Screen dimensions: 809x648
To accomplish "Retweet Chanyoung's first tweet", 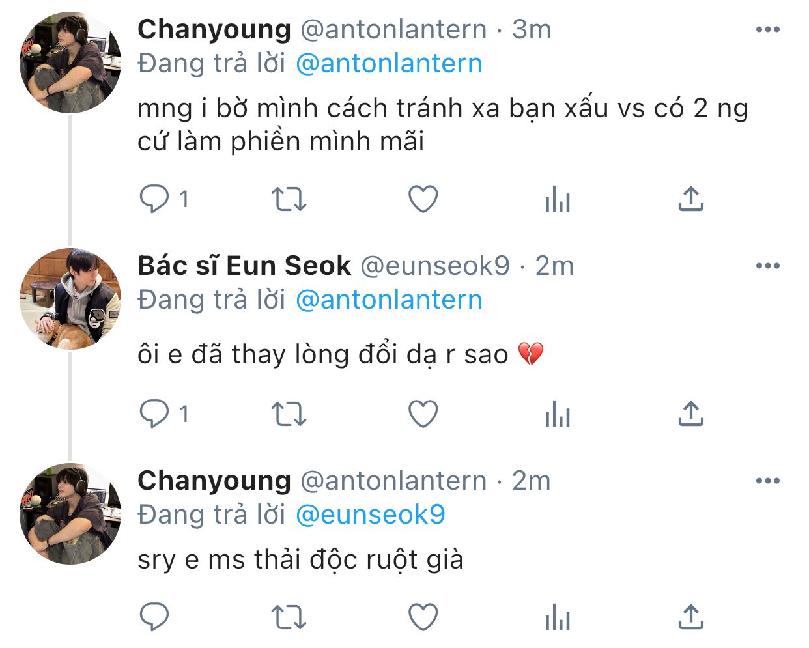I will pos(288,199).
